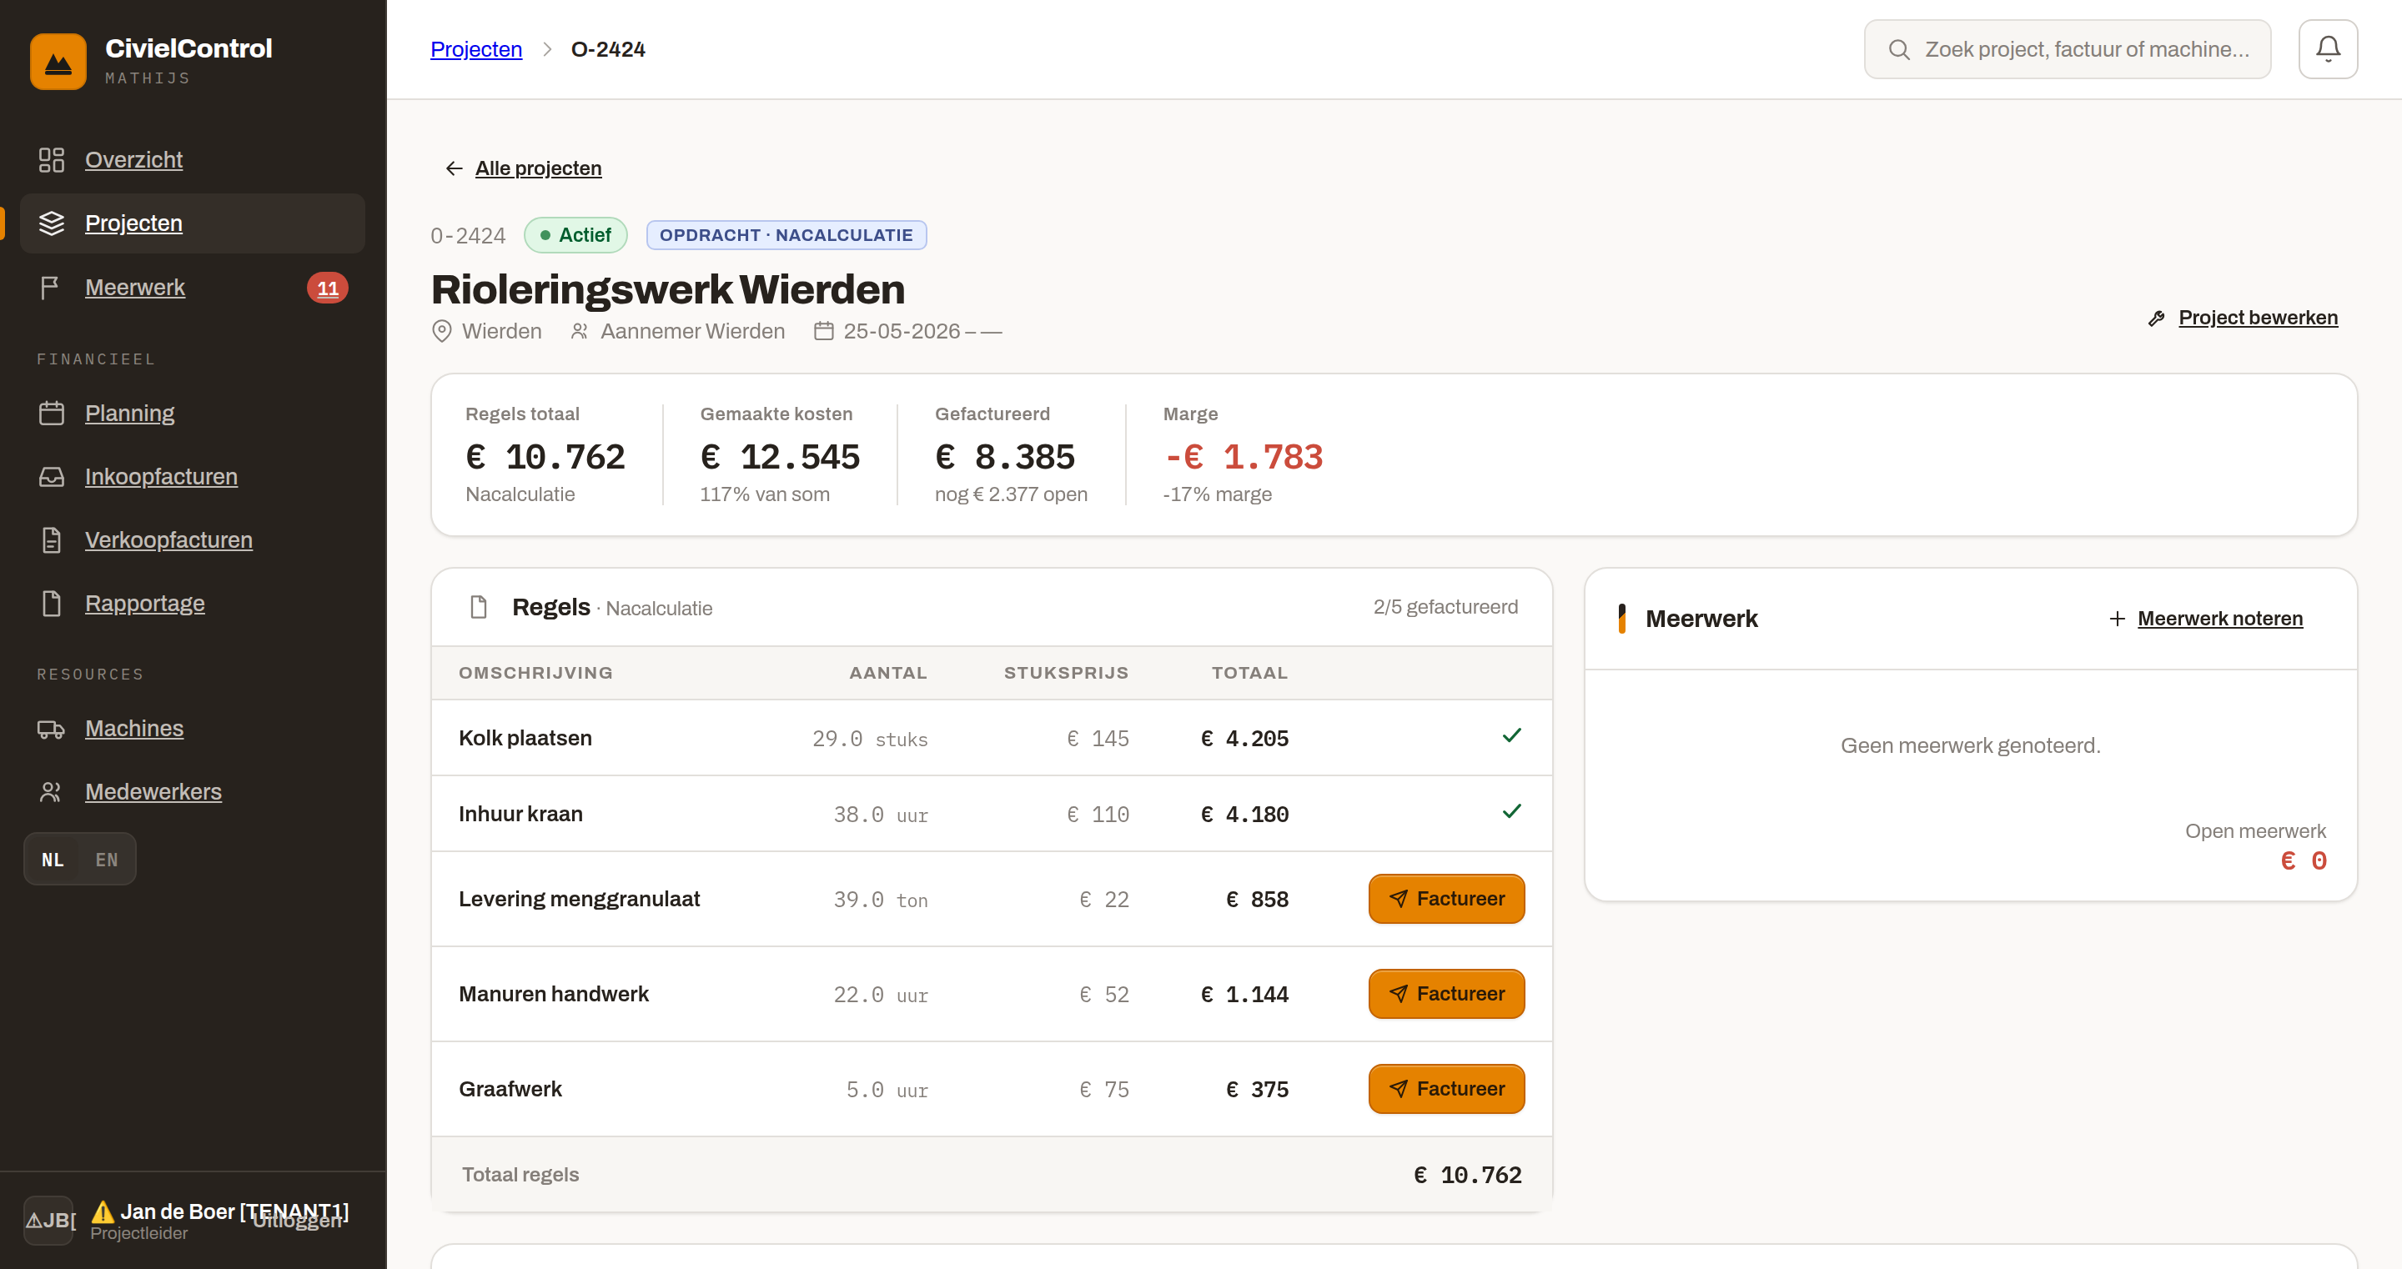
Task: Click Regels totaal amount in summary card
Action: click(x=545, y=457)
